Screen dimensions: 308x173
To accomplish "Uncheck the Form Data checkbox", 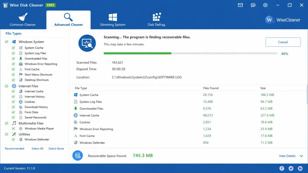I will 13,112.
